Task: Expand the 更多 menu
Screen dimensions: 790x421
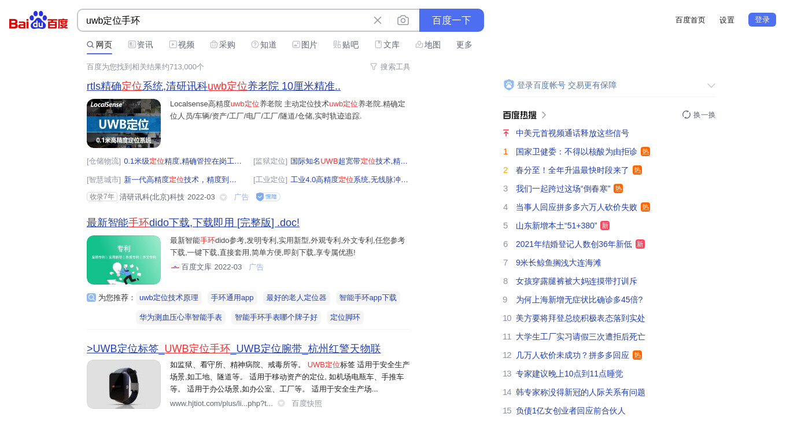Action: 464,45
